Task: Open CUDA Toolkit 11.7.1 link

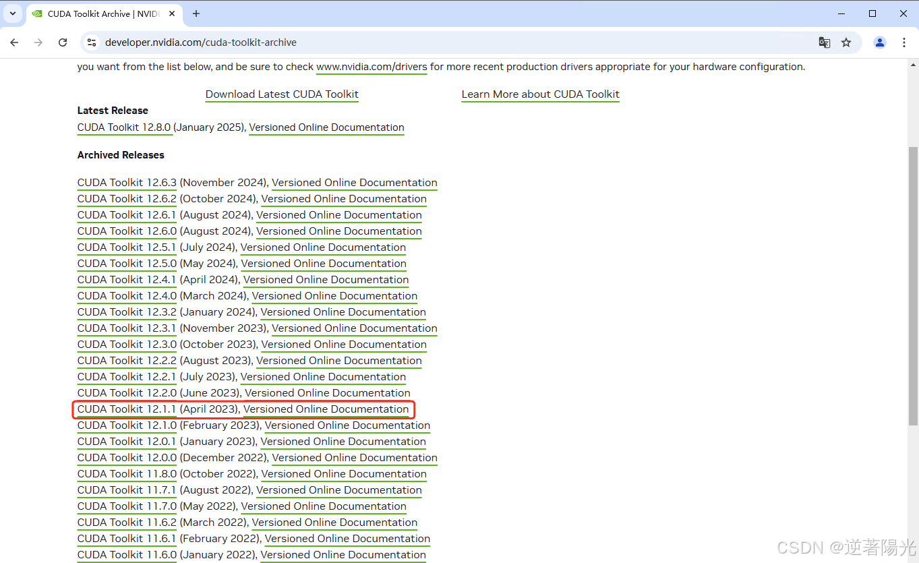Action: tap(127, 490)
